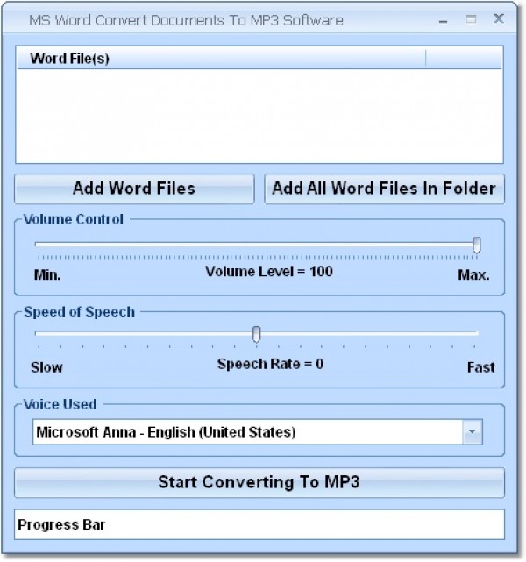
Task: Click the 'Speech Rate = 0' text
Action: pos(271,364)
